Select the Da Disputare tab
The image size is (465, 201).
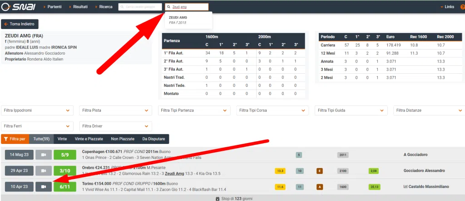point(153,139)
